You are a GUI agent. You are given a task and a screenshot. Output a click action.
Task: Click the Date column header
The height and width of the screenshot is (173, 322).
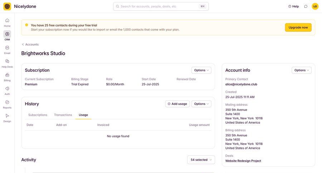30,125
